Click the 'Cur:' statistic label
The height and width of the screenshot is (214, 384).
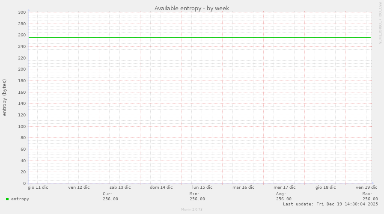108,194
